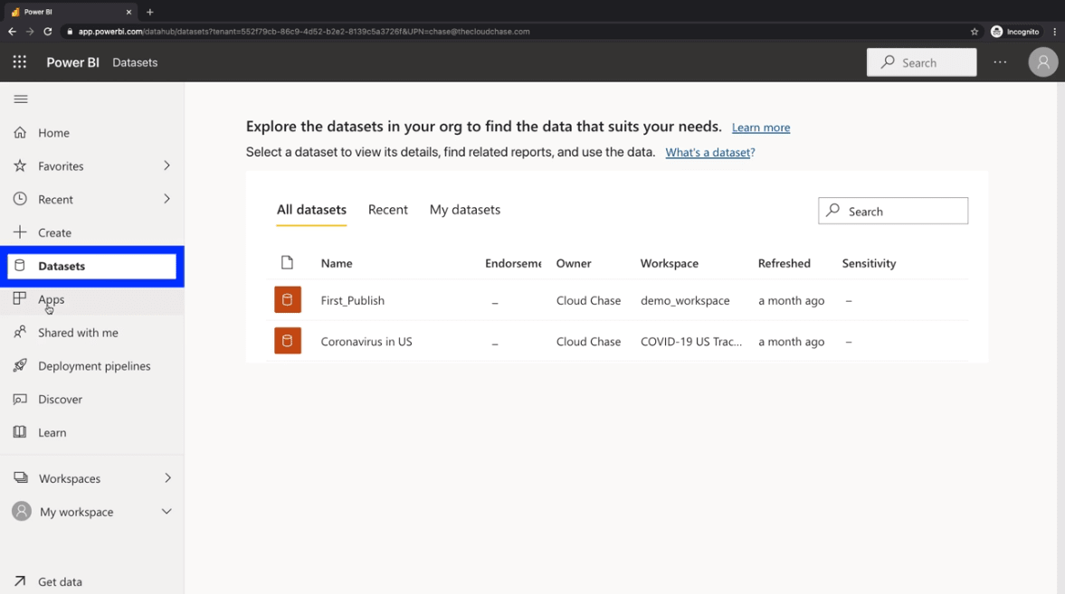Click the My workspace avatar icon

(x=22, y=511)
